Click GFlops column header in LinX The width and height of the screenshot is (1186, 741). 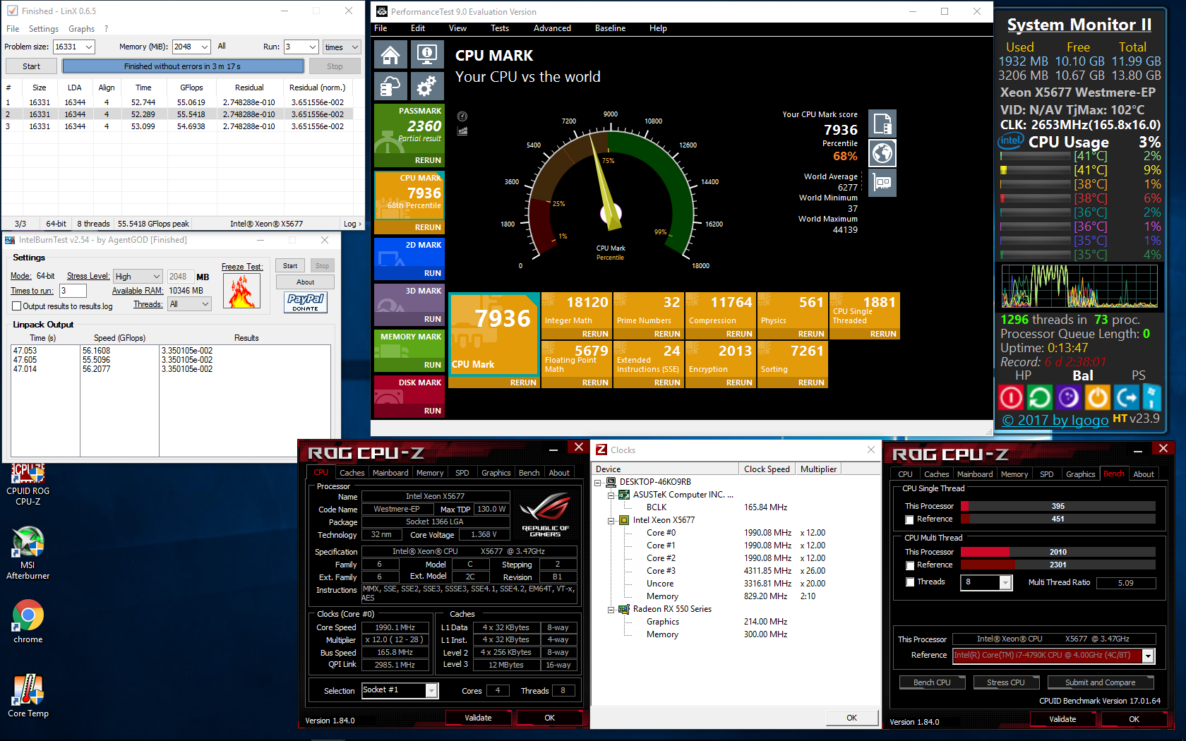(x=191, y=88)
